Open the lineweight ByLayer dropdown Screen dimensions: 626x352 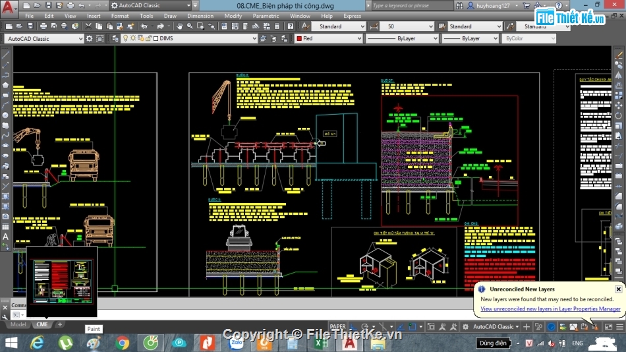point(495,38)
